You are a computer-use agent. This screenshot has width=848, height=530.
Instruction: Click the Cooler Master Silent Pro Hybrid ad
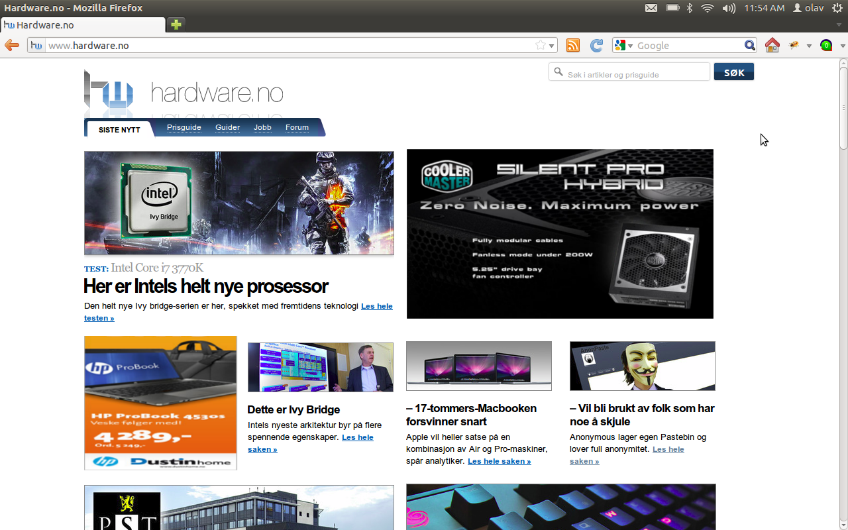click(x=560, y=234)
